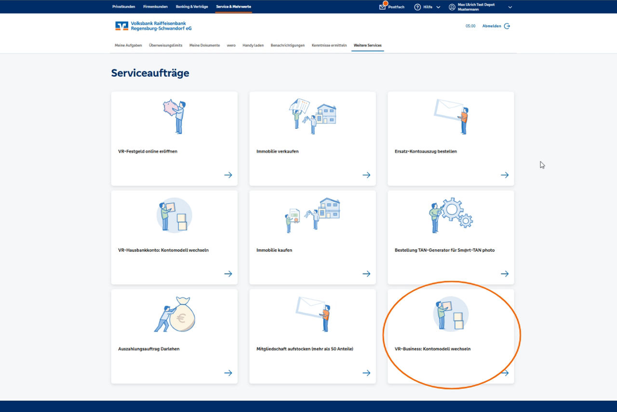Image resolution: width=617 pixels, height=412 pixels.
Task: Click arrow on circled VR-Business Kontomodell tile
Action: tap(504, 372)
